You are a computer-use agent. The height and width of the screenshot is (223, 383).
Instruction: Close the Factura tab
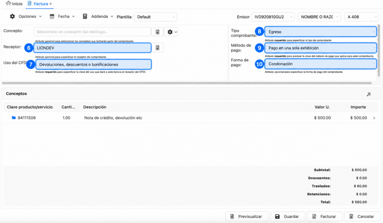(50, 4)
